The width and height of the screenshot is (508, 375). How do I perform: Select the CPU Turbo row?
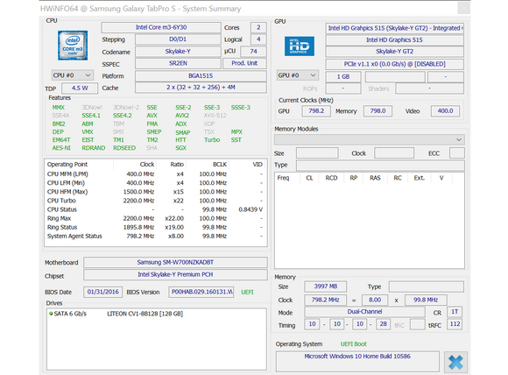[x=155, y=201]
